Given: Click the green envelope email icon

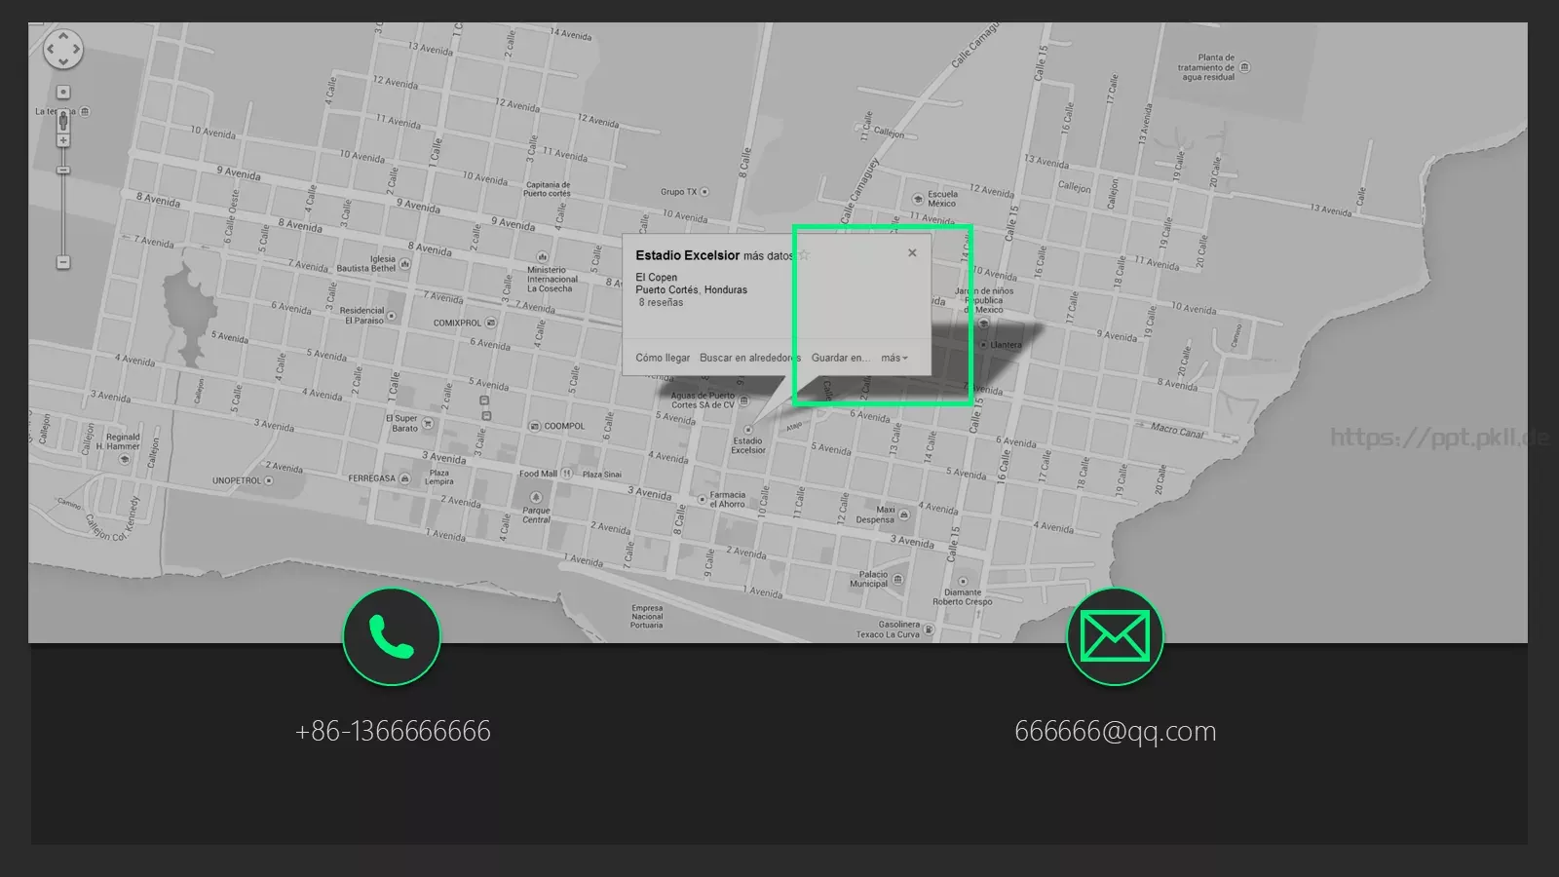Looking at the screenshot, I should [1116, 637].
